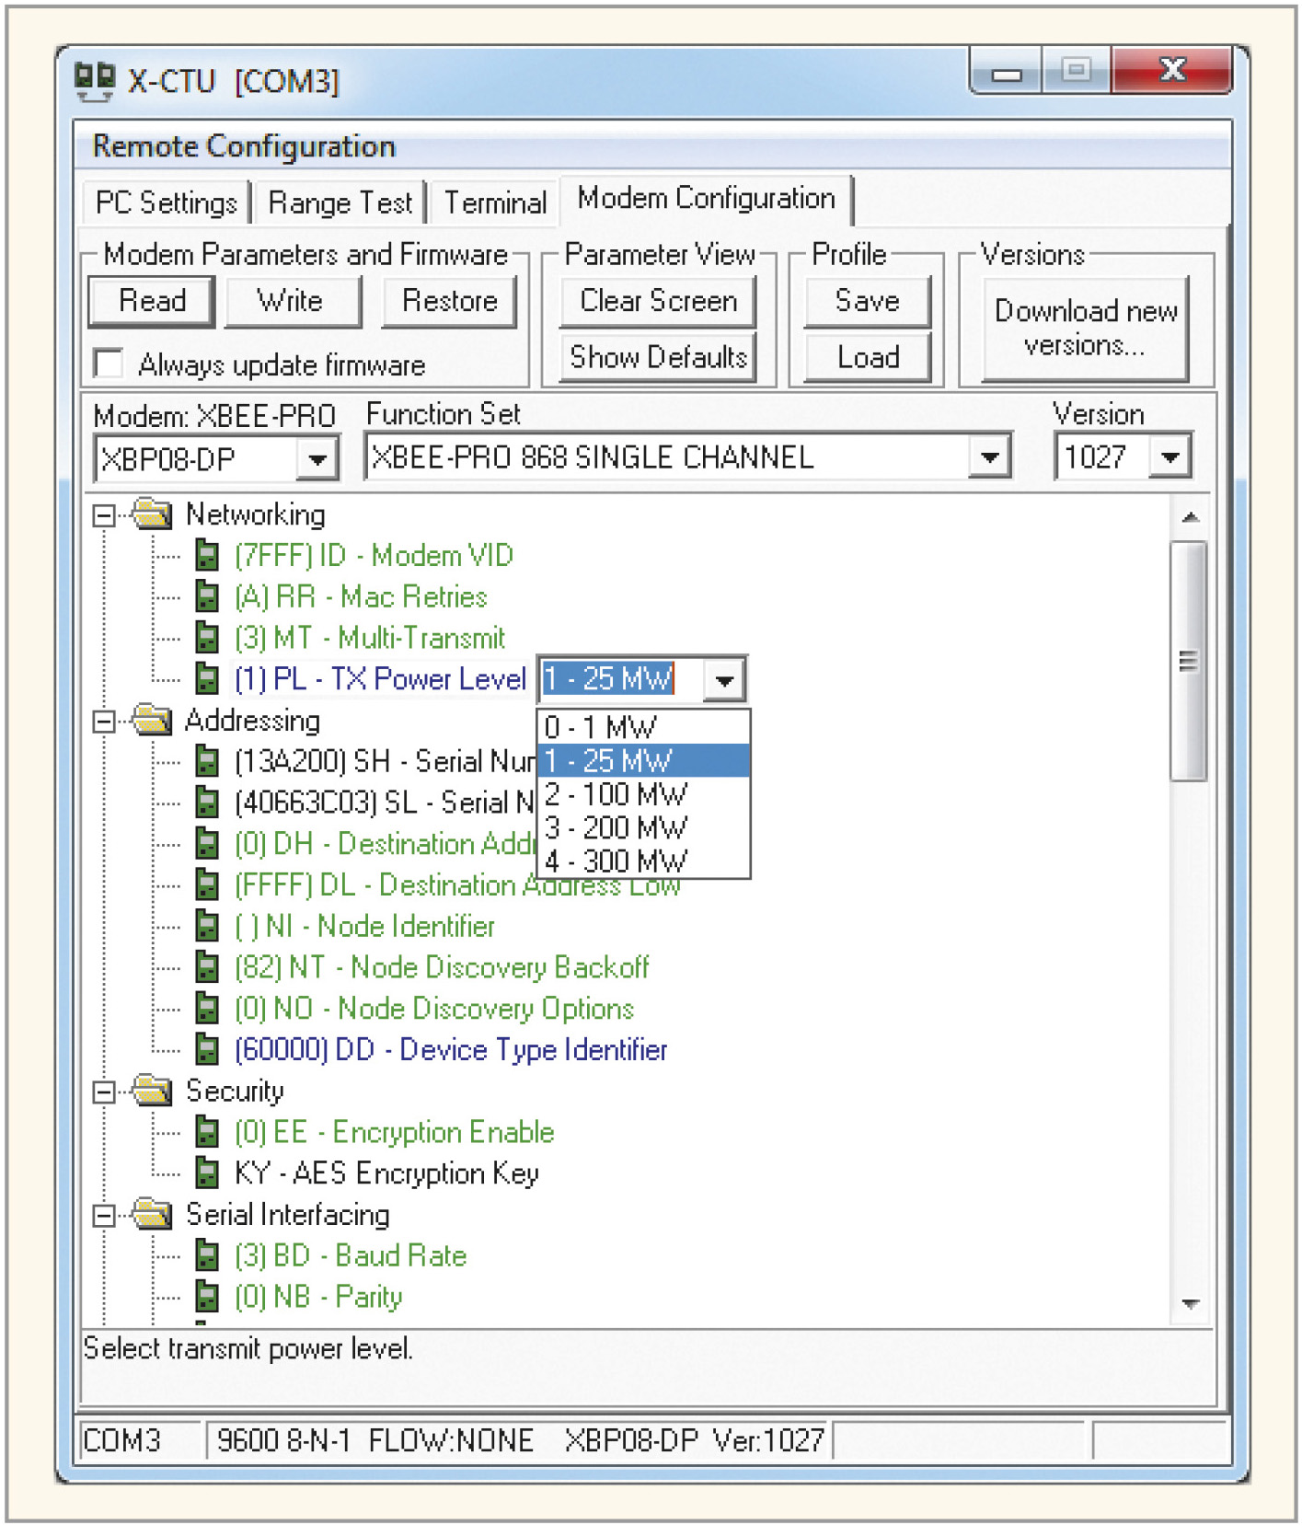Screen dimensions: 1302x1525
Task: Select the (0) EE - Encryption Enable parameter
Action: point(394,1132)
